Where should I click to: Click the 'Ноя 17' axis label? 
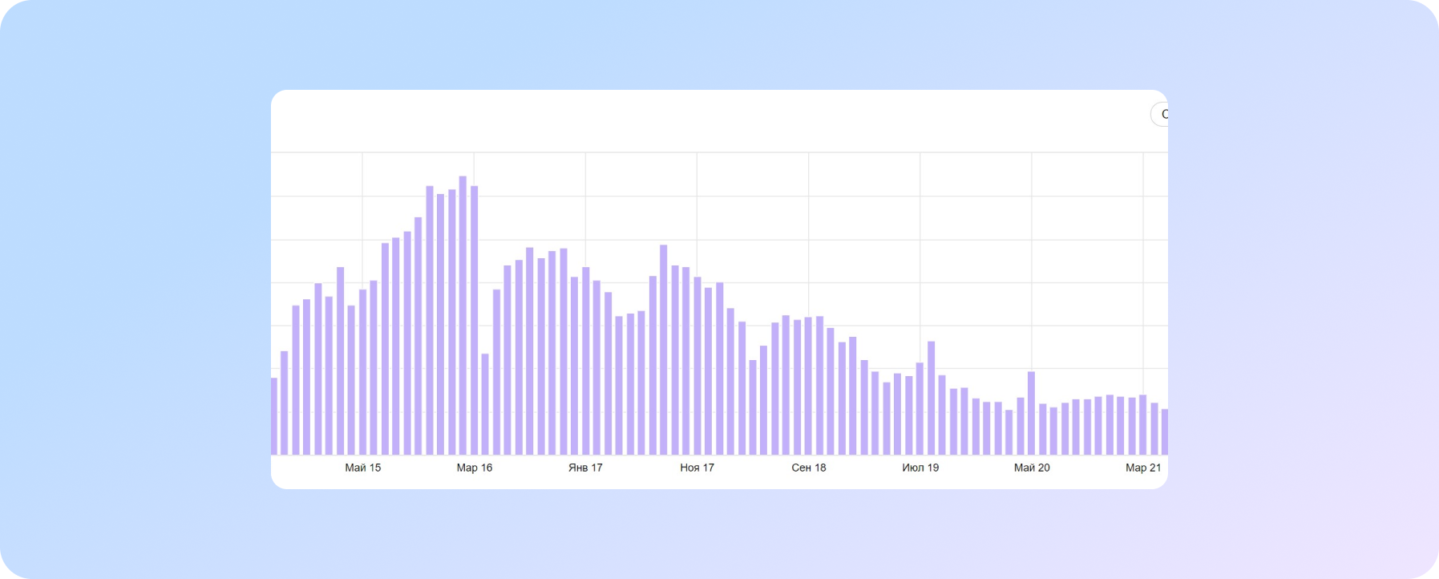(697, 468)
